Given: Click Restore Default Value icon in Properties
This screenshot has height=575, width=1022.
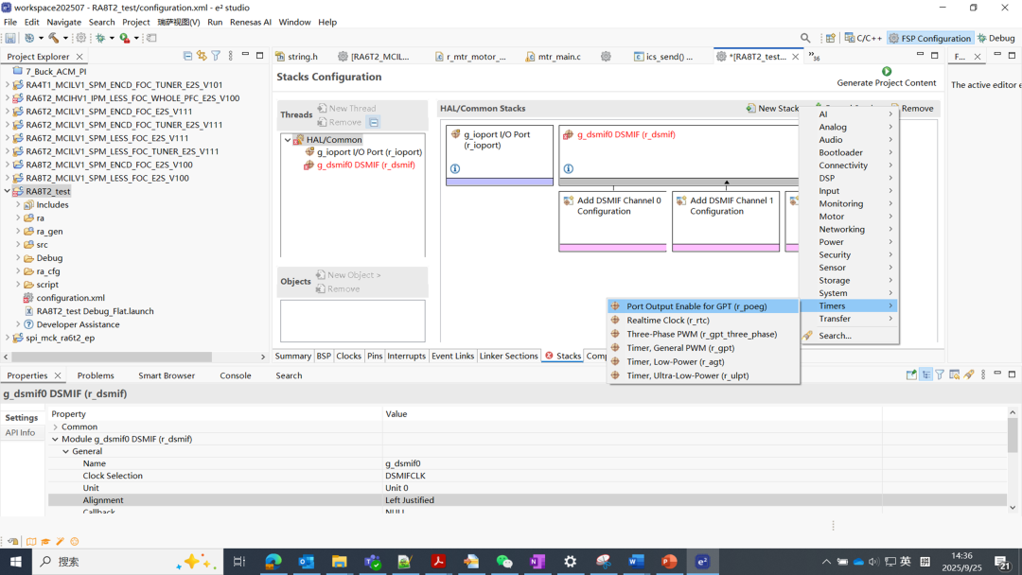Looking at the screenshot, I should (954, 375).
